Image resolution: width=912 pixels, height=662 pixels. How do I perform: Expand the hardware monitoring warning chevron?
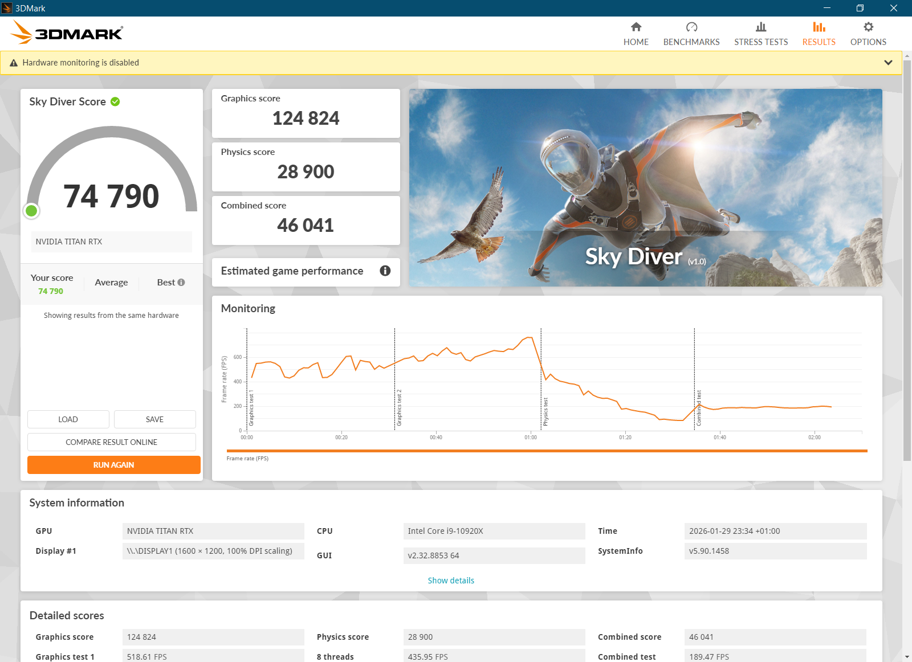pos(888,63)
